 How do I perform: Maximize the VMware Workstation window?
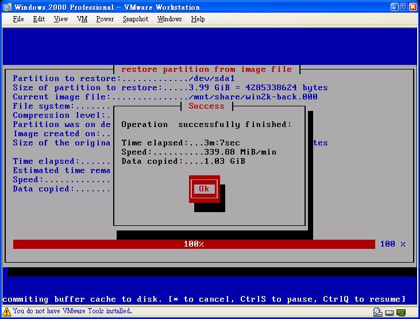(404, 7)
